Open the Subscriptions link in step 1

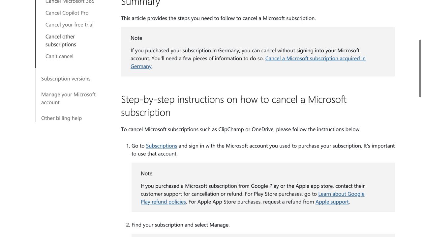coord(162,146)
